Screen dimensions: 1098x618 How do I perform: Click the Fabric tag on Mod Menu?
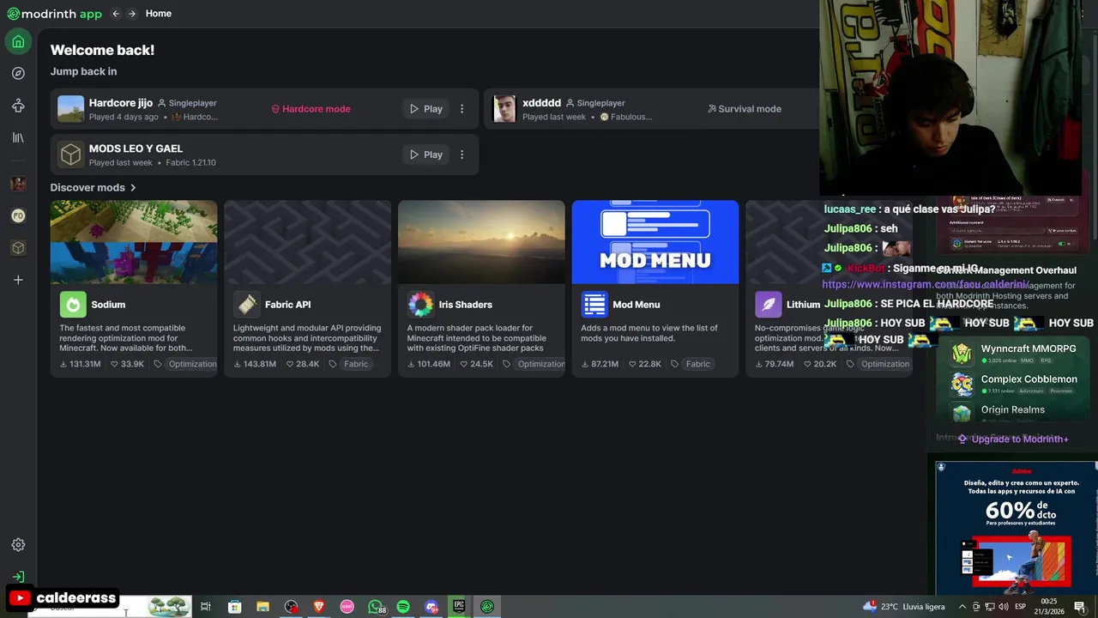pyautogui.click(x=697, y=364)
